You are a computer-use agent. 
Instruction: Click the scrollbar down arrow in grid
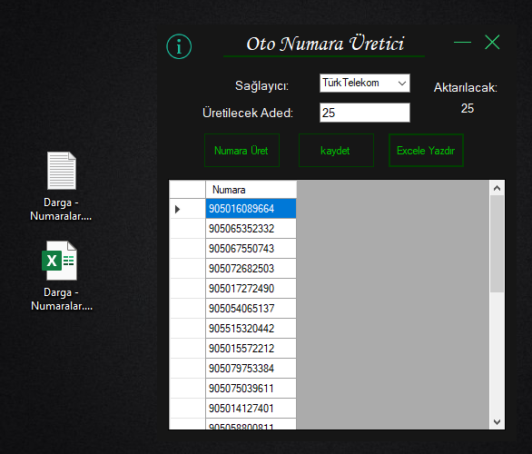(498, 421)
